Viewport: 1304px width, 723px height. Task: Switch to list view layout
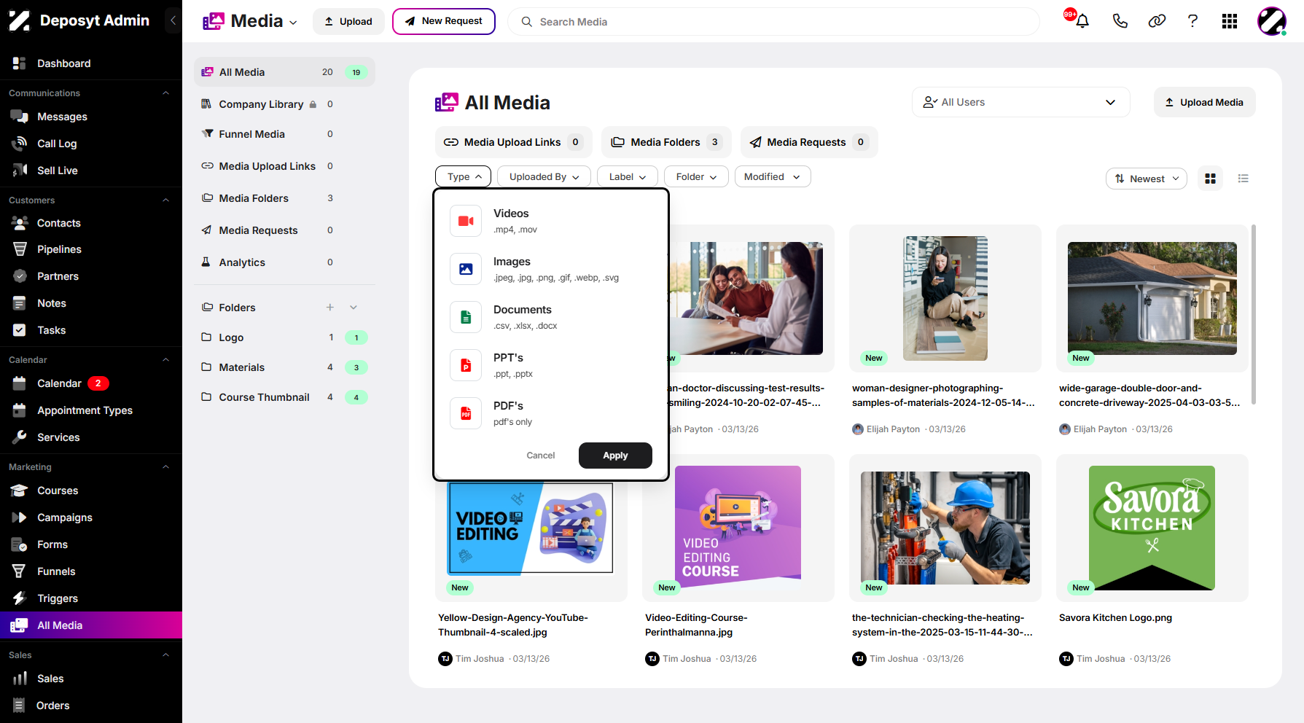click(1244, 179)
